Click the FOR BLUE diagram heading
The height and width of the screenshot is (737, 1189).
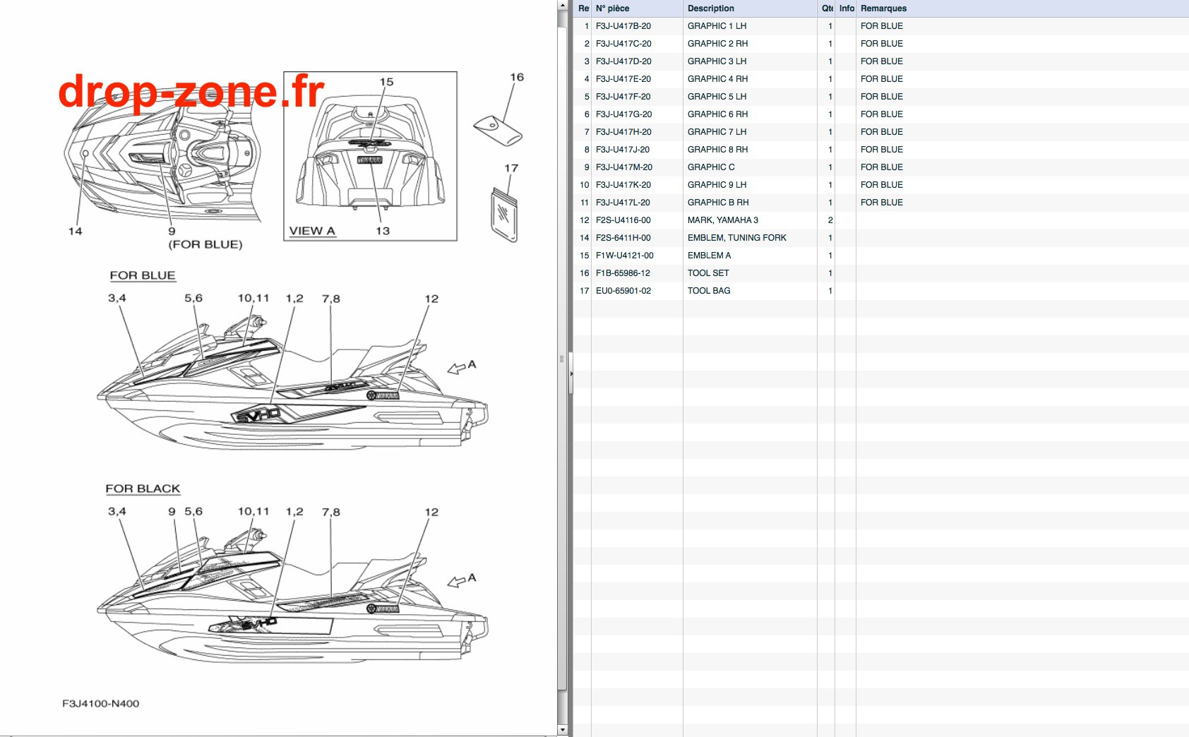tap(143, 275)
